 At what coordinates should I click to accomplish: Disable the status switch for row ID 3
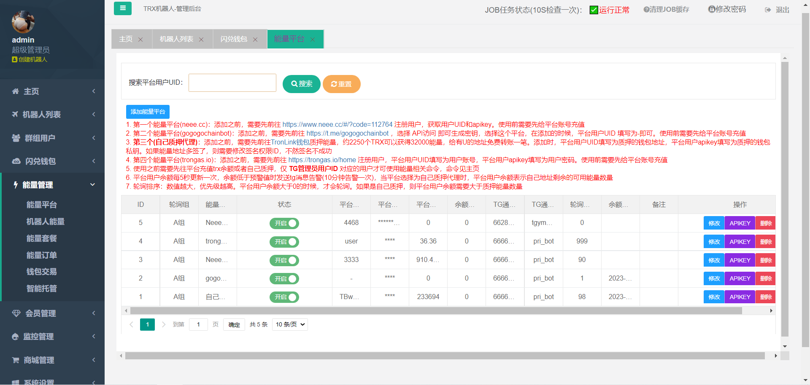(x=284, y=260)
